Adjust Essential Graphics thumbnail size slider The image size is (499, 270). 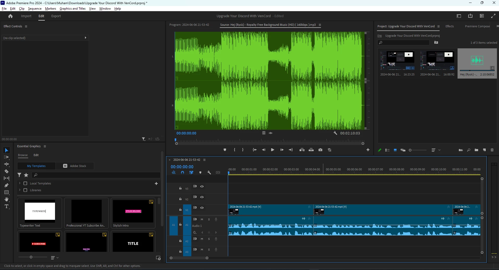31,257
